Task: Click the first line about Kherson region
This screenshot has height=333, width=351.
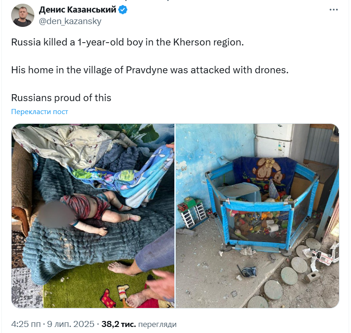Action: (x=128, y=42)
